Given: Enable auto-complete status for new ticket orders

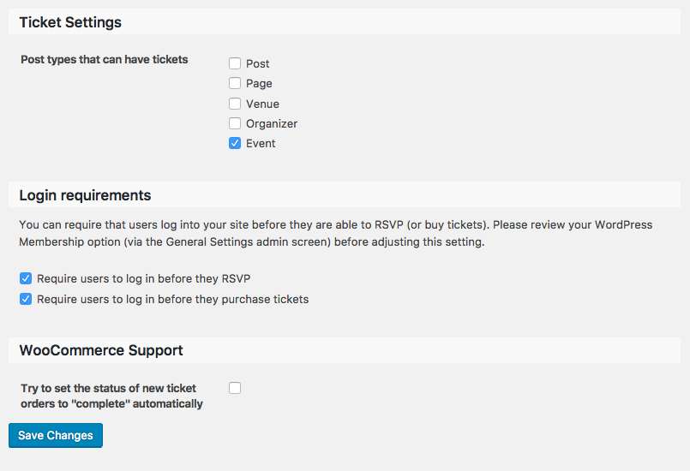Looking at the screenshot, I should [235, 388].
